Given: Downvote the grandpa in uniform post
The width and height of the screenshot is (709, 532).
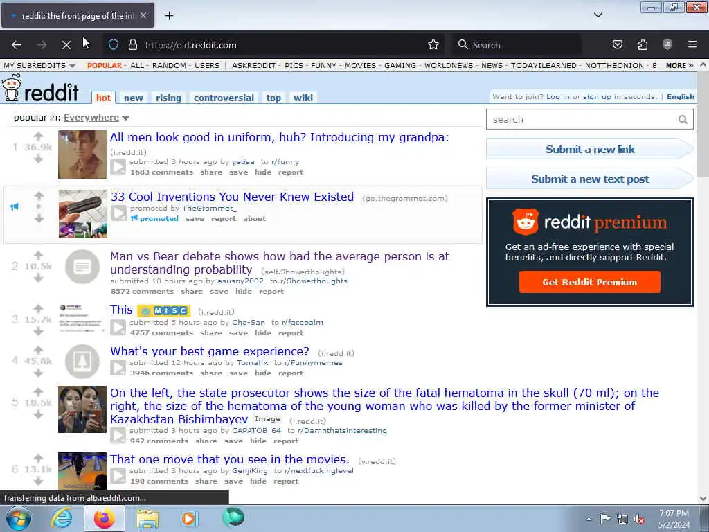Looking at the screenshot, I should [39, 159].
